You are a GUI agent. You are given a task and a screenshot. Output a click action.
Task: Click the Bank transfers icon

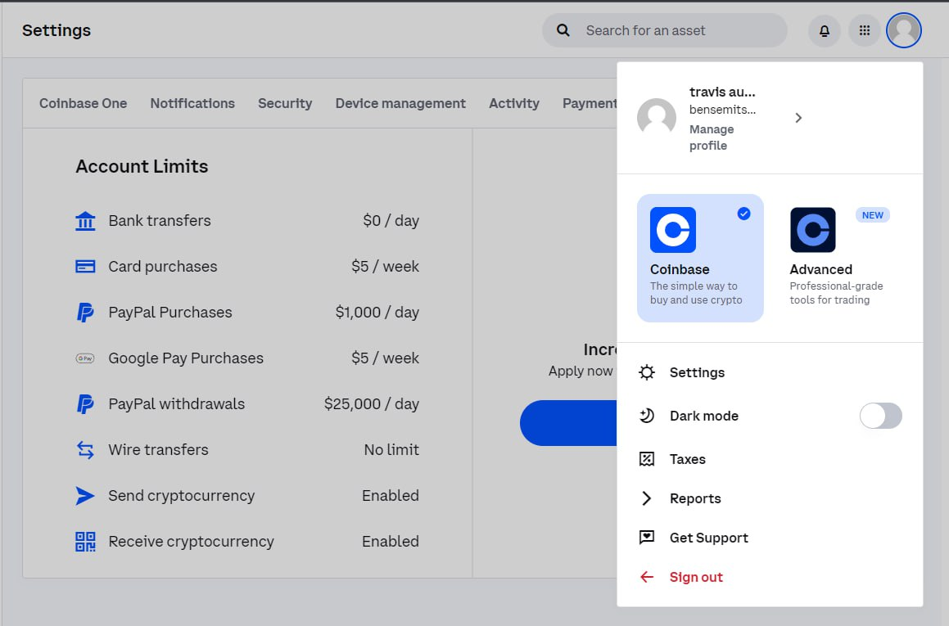click(x=85, y=221)
